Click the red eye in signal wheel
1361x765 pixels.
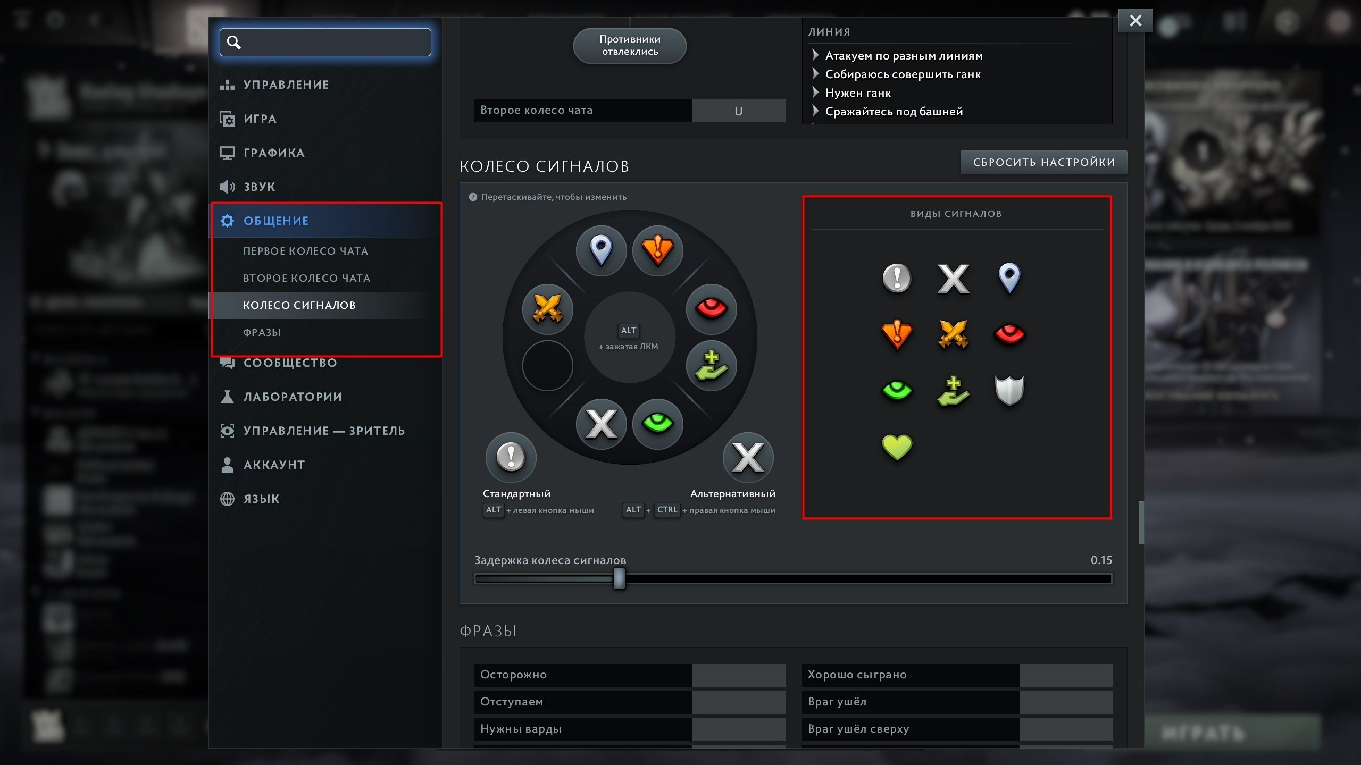711,309
